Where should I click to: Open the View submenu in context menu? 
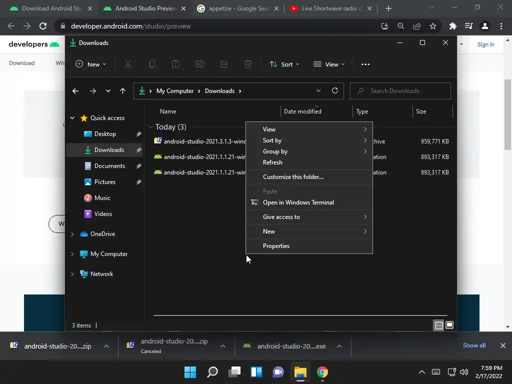point(309,129)
